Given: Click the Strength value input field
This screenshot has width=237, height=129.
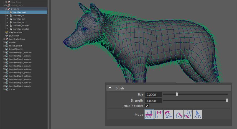Looking at the screenshot, I should 153,100.
